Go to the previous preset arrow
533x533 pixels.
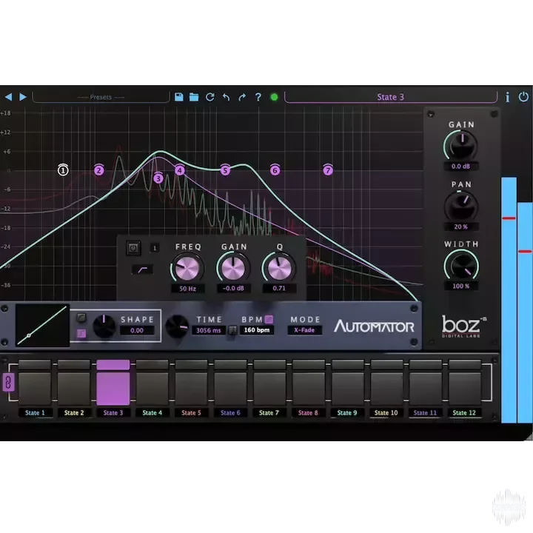pyautogui.click(x=8, y=97)
